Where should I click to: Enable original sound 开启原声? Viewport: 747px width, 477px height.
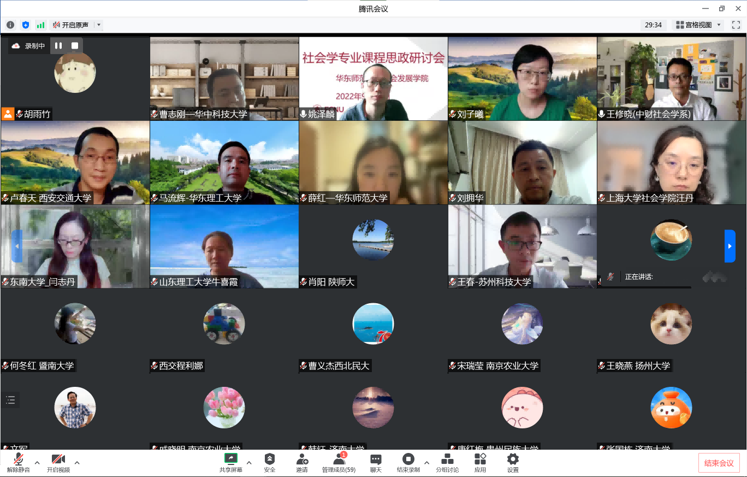tap(71, 25)
